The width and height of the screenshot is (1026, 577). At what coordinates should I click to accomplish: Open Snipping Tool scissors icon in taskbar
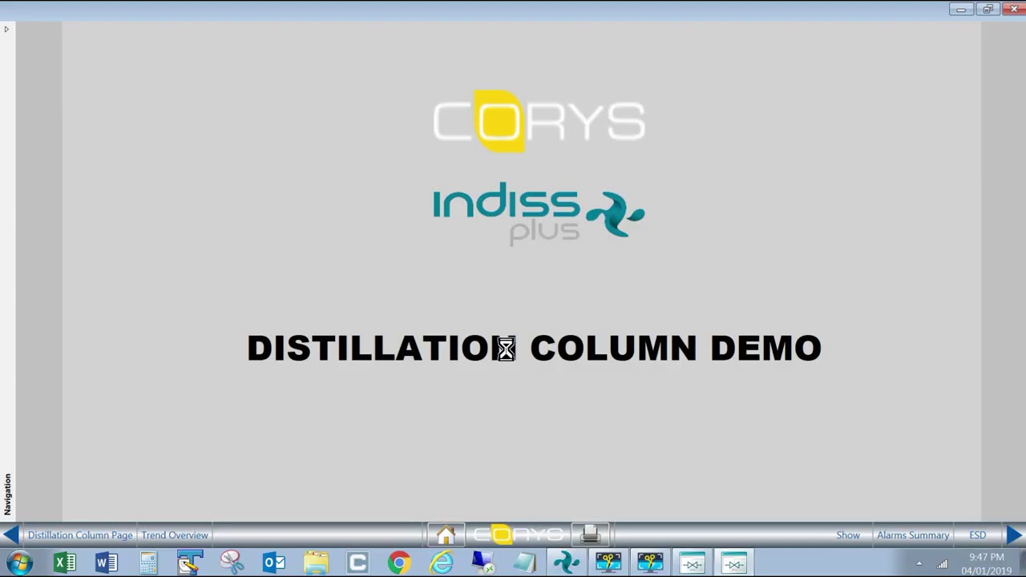click(x=232, y=563)
